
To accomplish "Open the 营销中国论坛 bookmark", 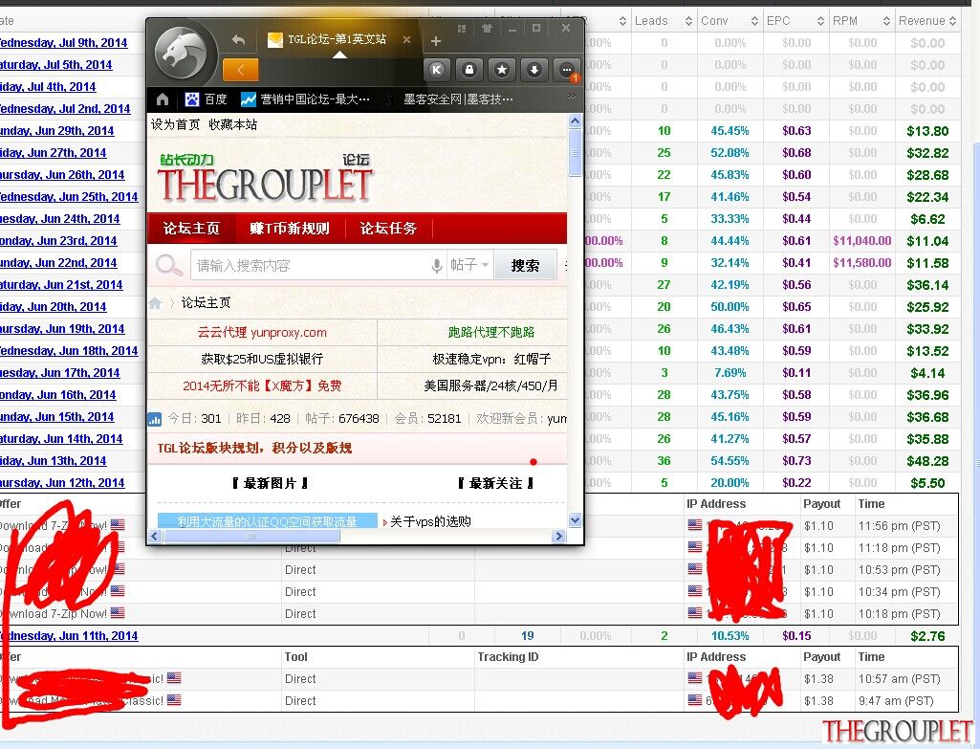I will (x=306, y=99).
